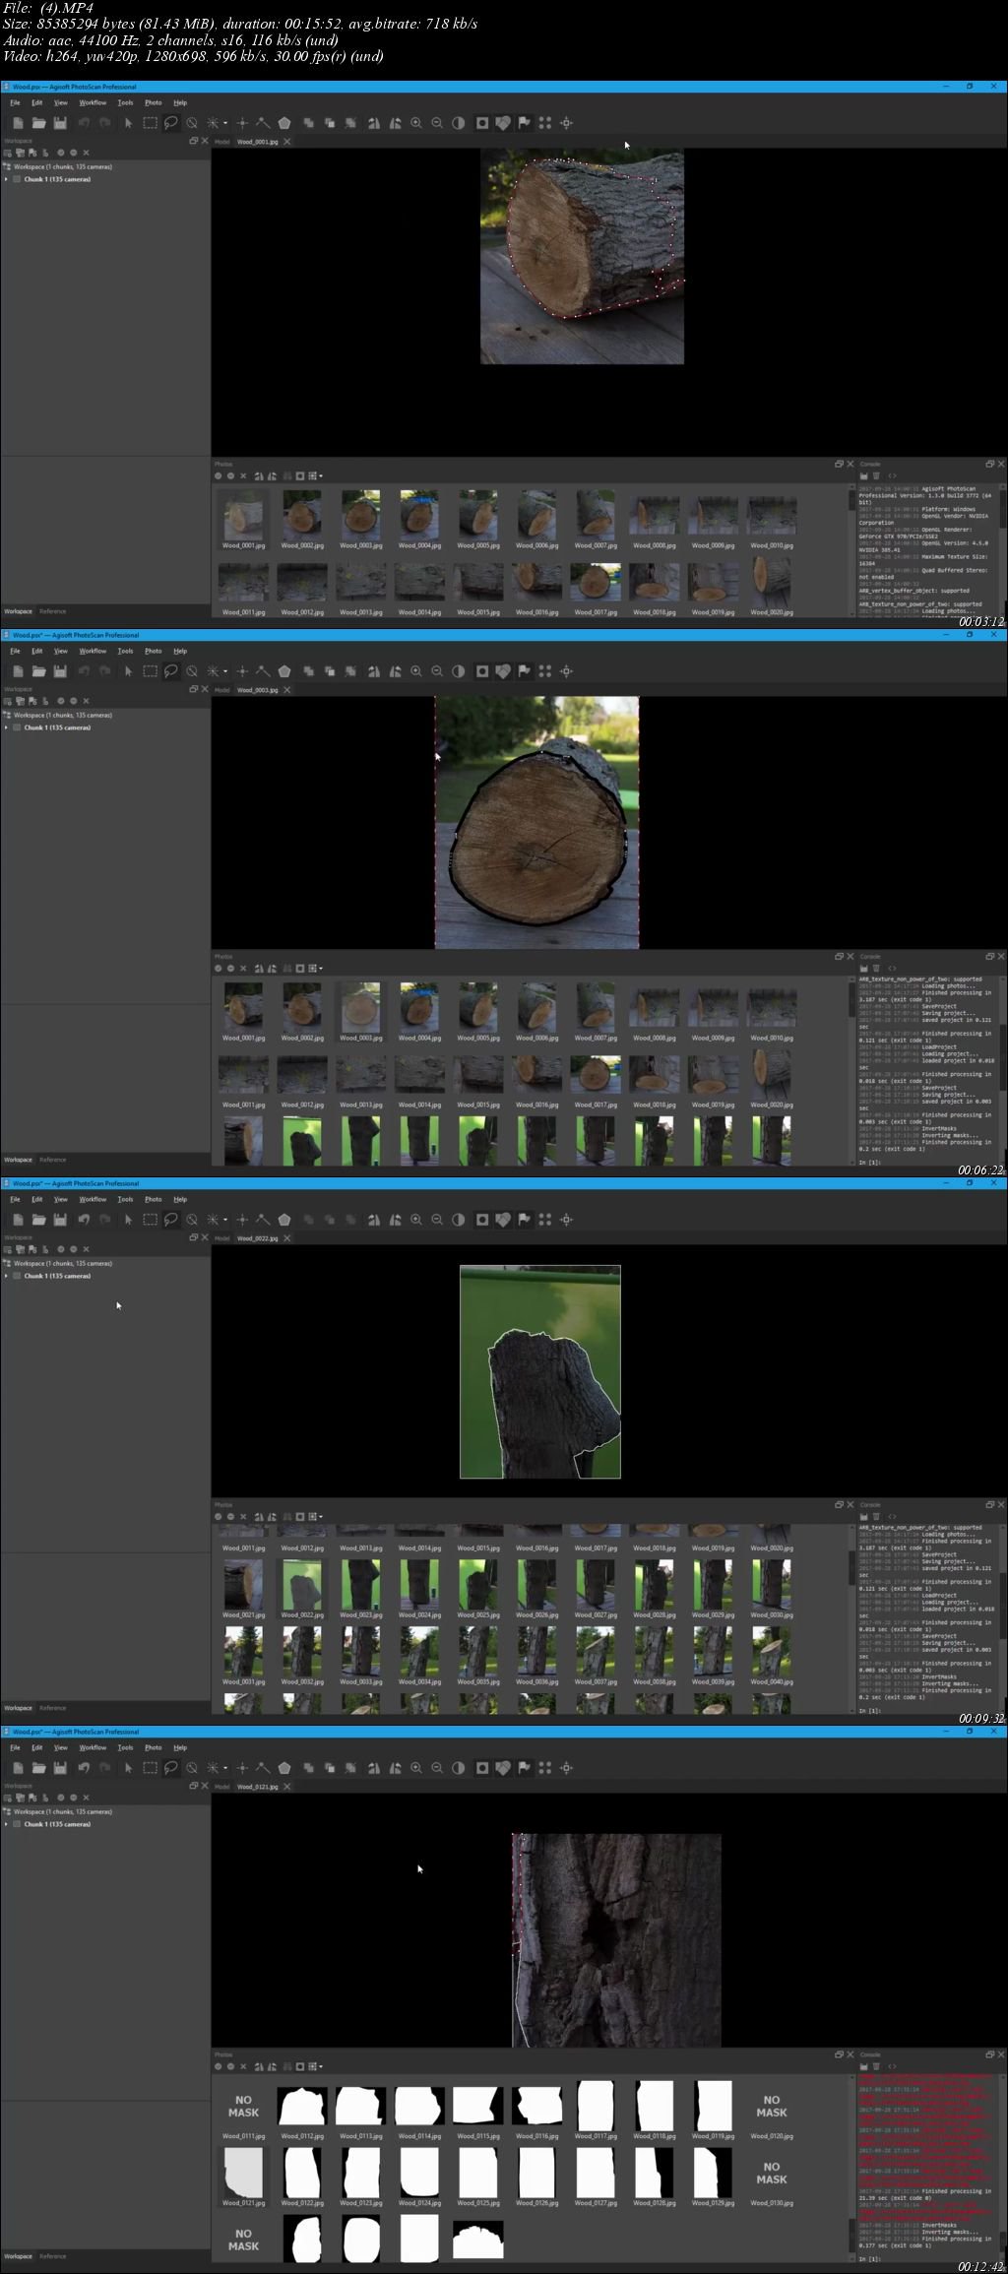This screenshot has width=1008, height=2274.
Task: Select Navigation arrow tool in Wood_0001.jpg window
Action: click(x=128, y=123)
